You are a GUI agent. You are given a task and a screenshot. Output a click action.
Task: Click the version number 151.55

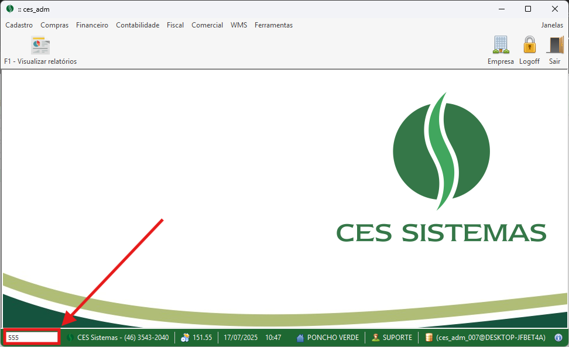pos(202,338)
